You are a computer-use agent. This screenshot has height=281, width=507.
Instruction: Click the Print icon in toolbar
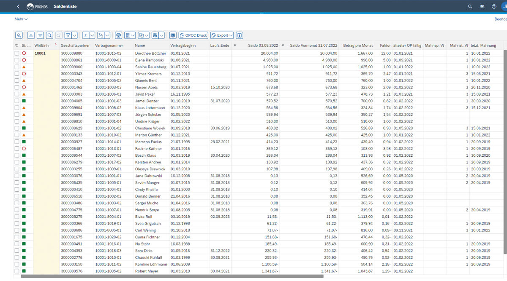[119, 35]
